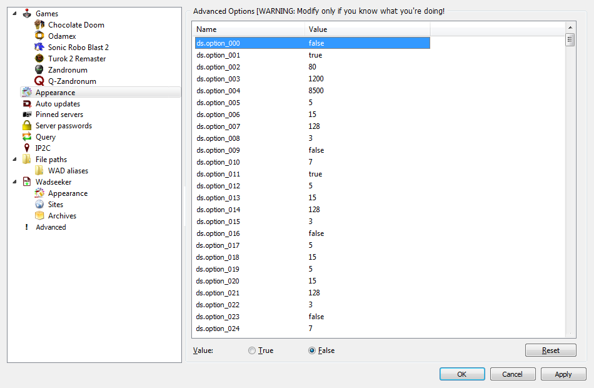
Task: Click the Server passwords padlock icon
Action: (27, 126)
